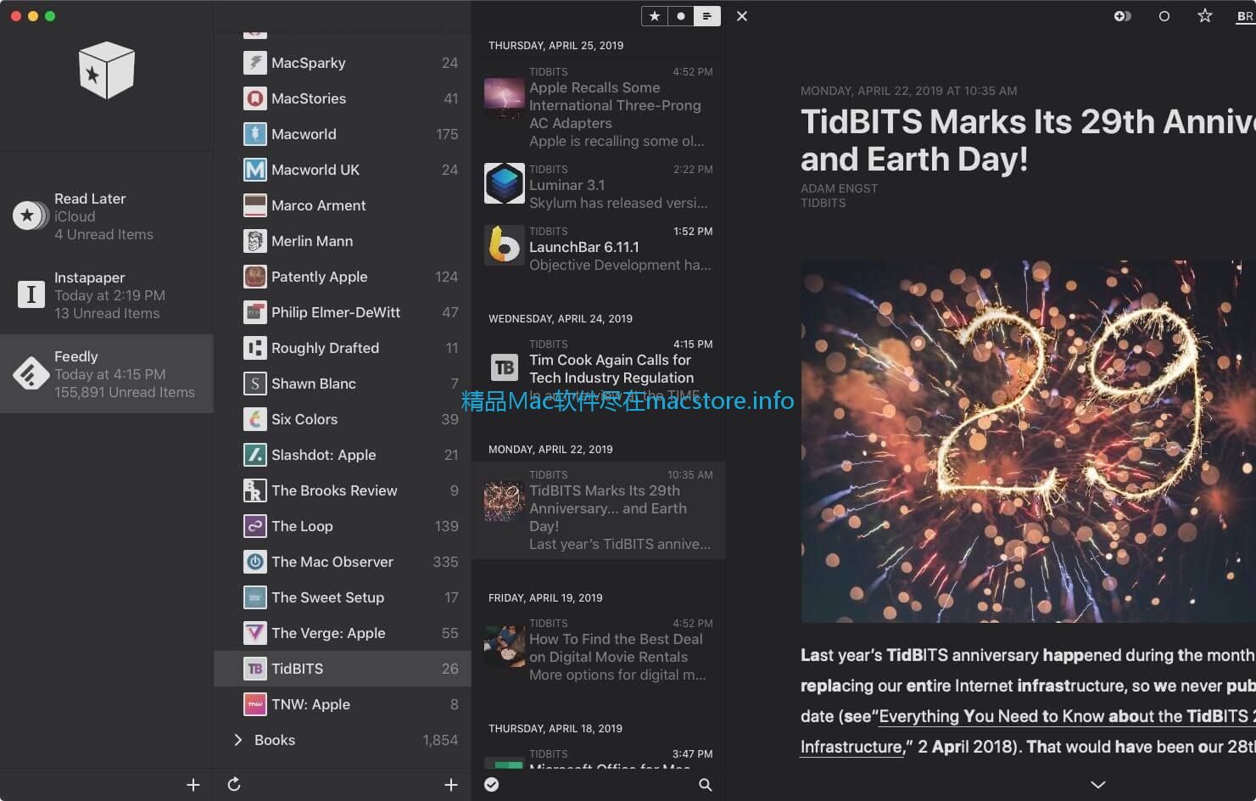Toggle read-later icon in article toolbar

1122,16
